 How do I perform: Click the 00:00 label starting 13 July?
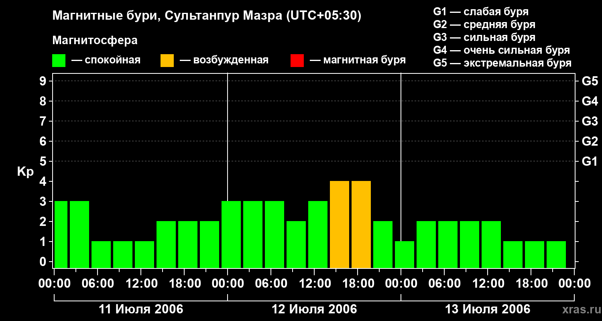coord(401,283)
